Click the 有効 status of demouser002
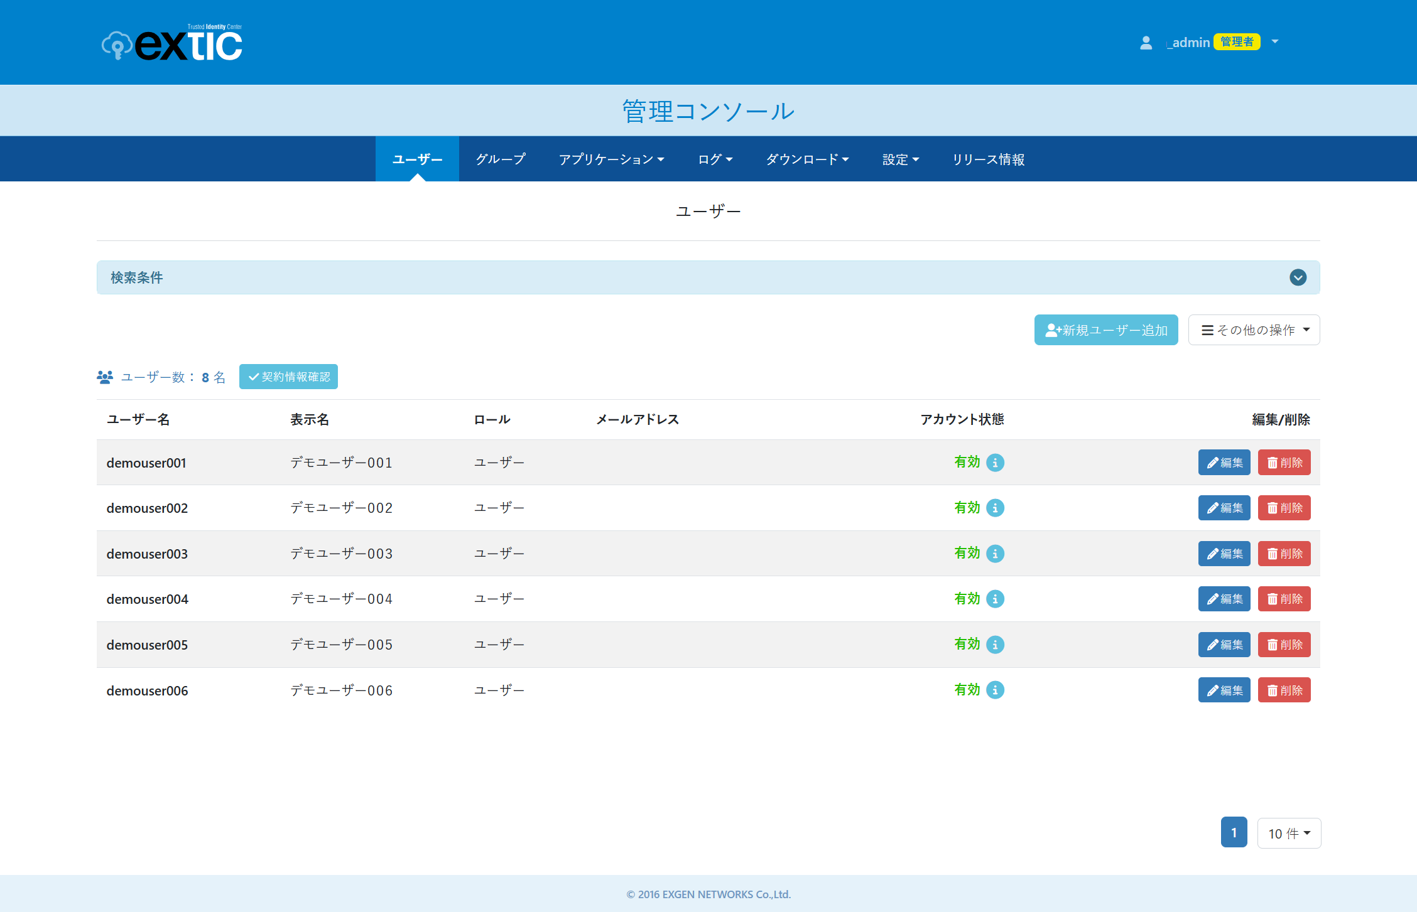Viewport: 1417px width, 912px height. (967, 508)
